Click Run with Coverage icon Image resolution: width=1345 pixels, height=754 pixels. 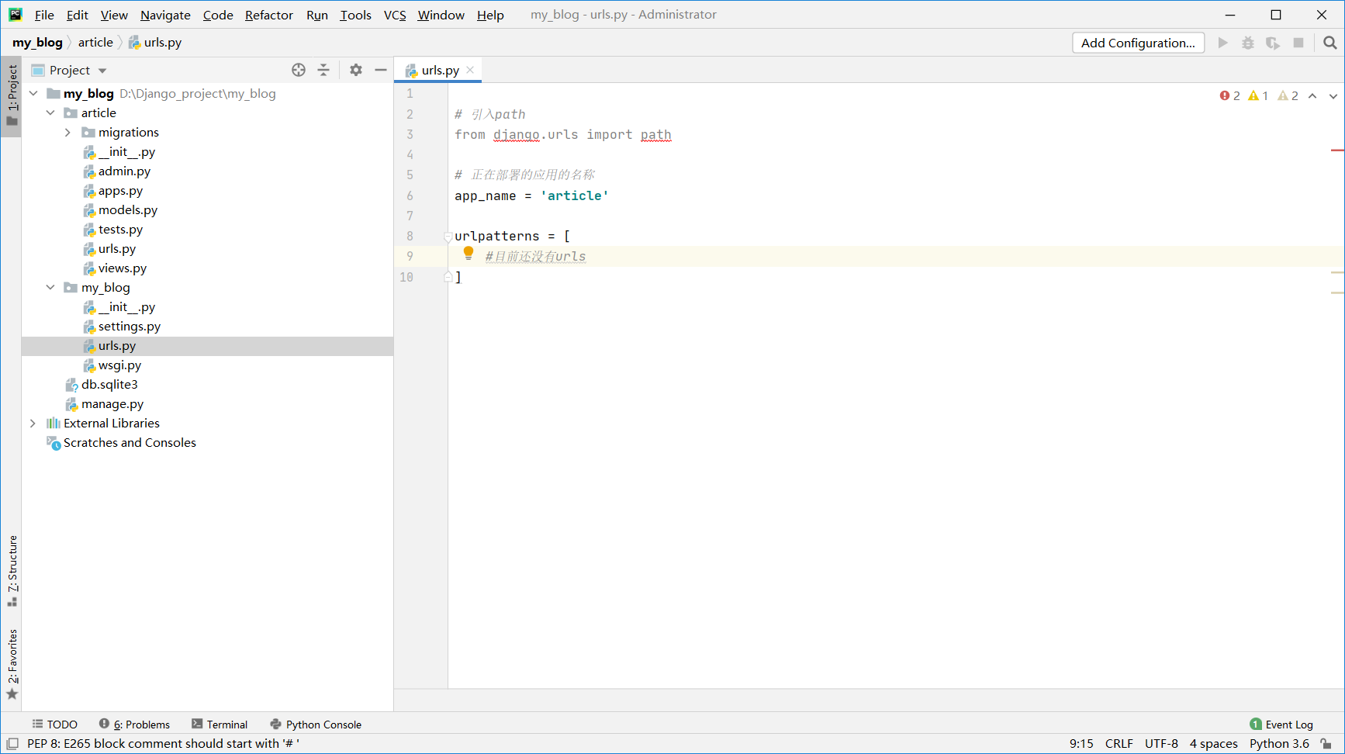(x=1273, y=43)
